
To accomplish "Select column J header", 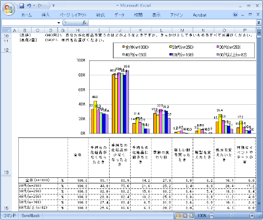I will 120,30.
